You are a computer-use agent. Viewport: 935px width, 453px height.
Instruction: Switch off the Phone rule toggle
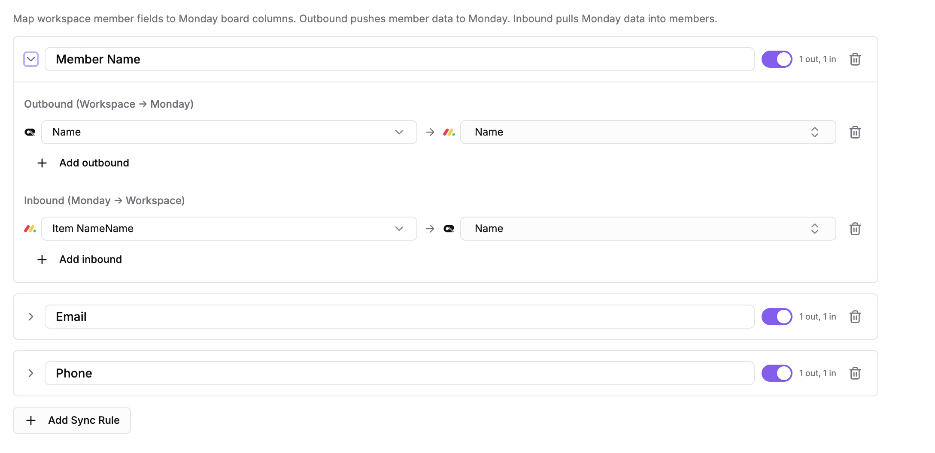click(777, 373)
